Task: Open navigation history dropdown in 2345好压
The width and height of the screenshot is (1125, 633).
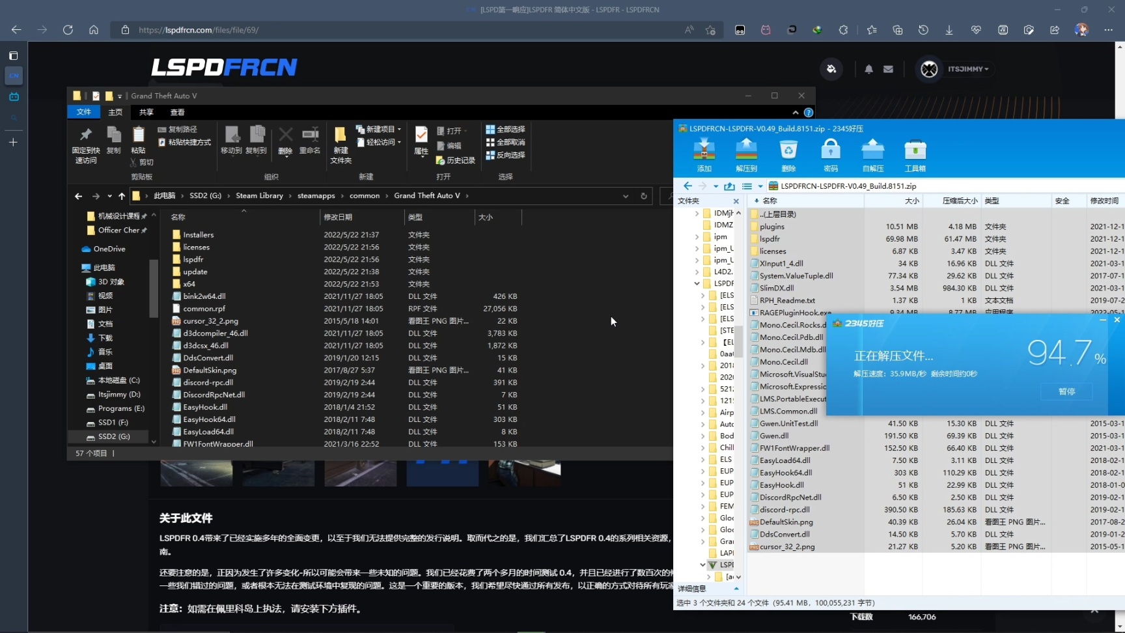Action: coord(715,186)
